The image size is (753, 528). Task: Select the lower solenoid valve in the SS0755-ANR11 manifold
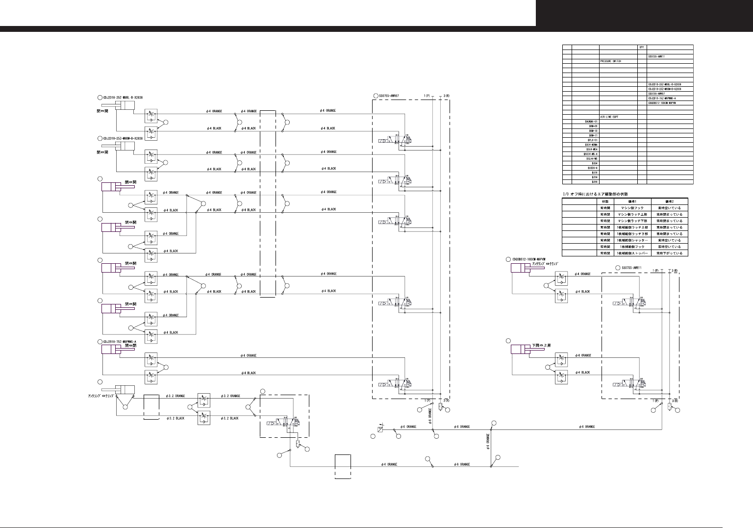coord(629,383)
